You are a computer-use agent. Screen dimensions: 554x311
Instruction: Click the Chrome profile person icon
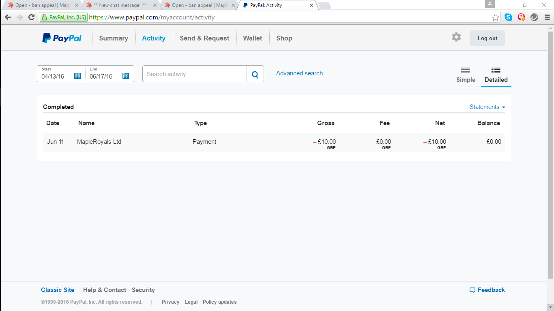[x=490, y=4]
